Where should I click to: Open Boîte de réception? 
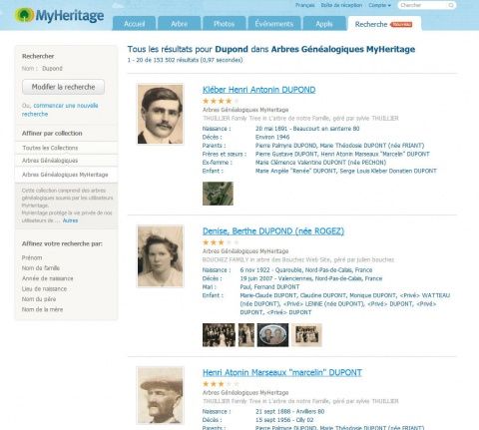point(341,5)
